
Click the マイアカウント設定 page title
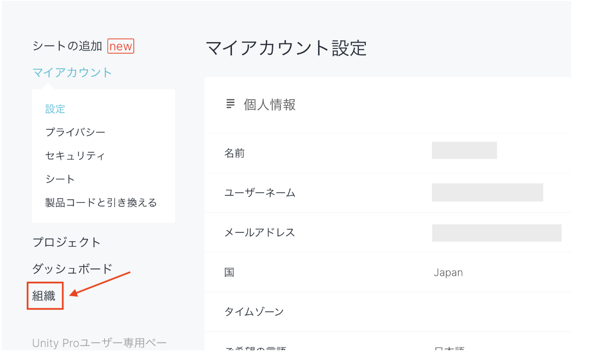pyautogui.click(x=286, y=48)
